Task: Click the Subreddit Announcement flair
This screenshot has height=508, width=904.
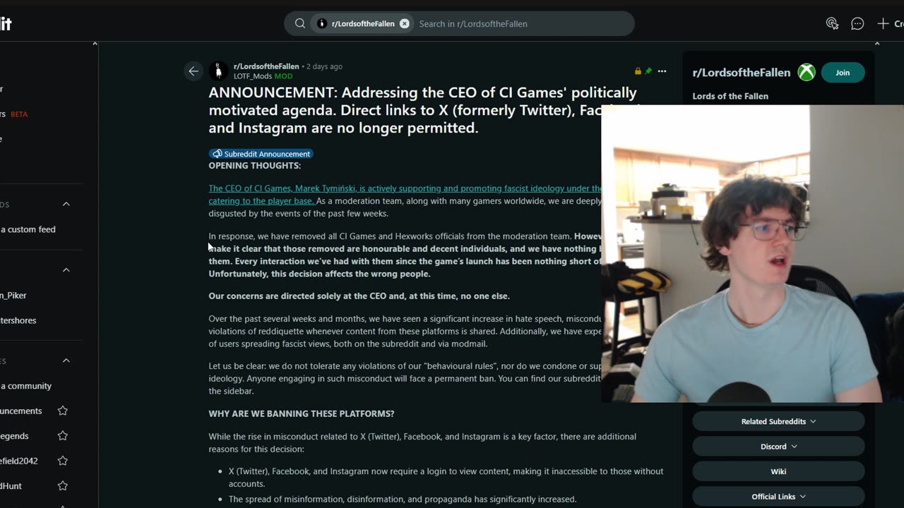Action: click(x=261, y=154)
